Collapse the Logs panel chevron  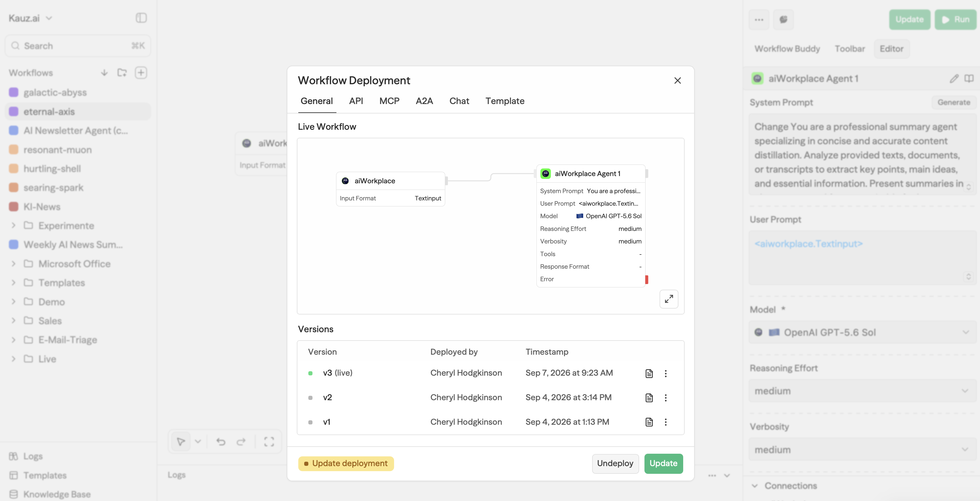click(727, 475)
